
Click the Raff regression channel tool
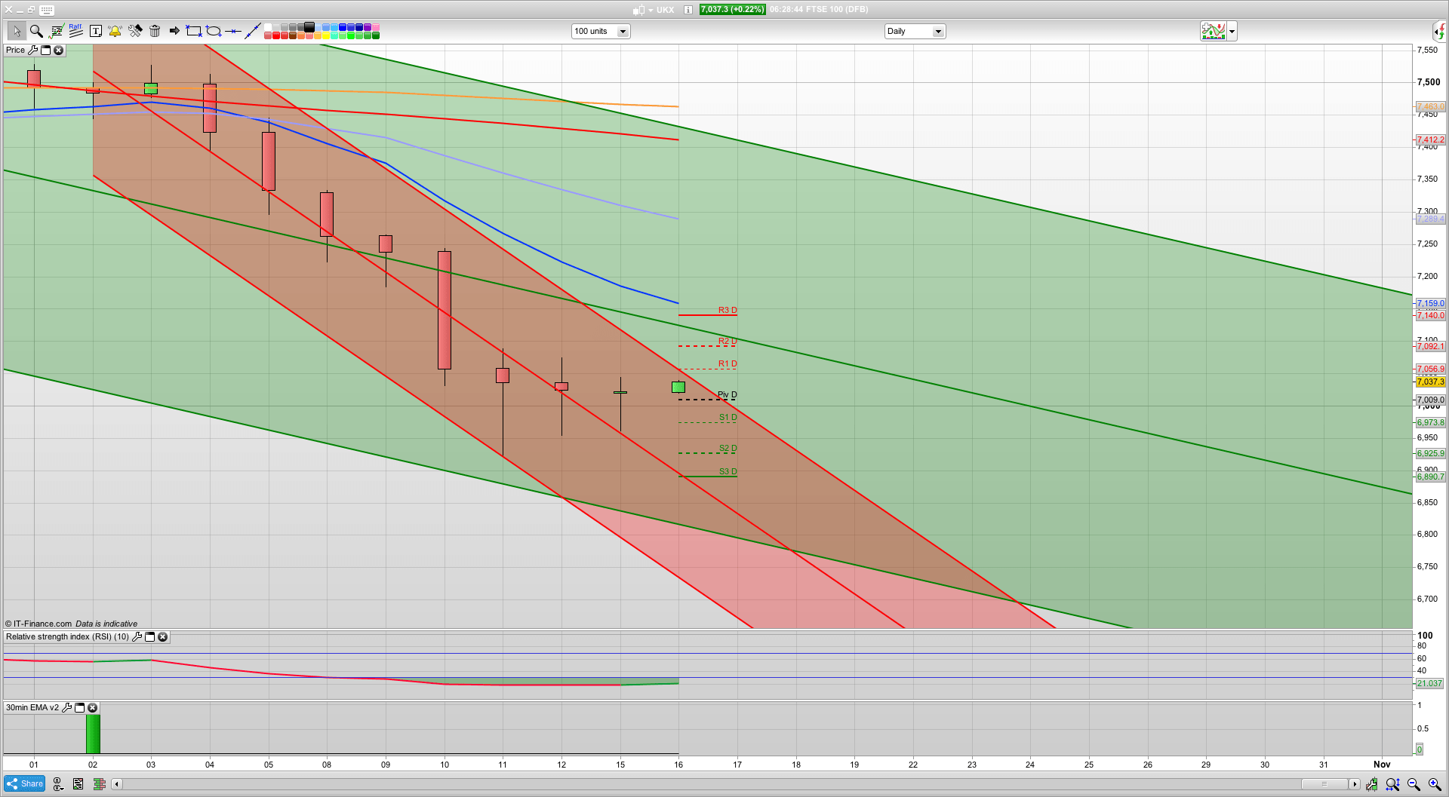click(75, 31)
